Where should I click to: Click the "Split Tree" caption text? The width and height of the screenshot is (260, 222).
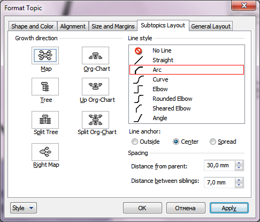click(46, 132)
